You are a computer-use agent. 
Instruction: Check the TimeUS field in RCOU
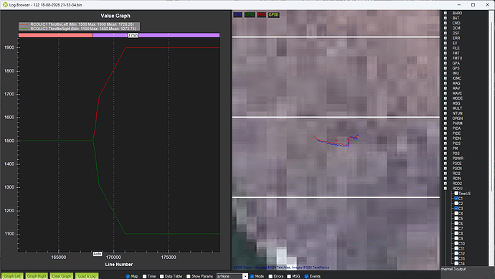tap(456, 194)
